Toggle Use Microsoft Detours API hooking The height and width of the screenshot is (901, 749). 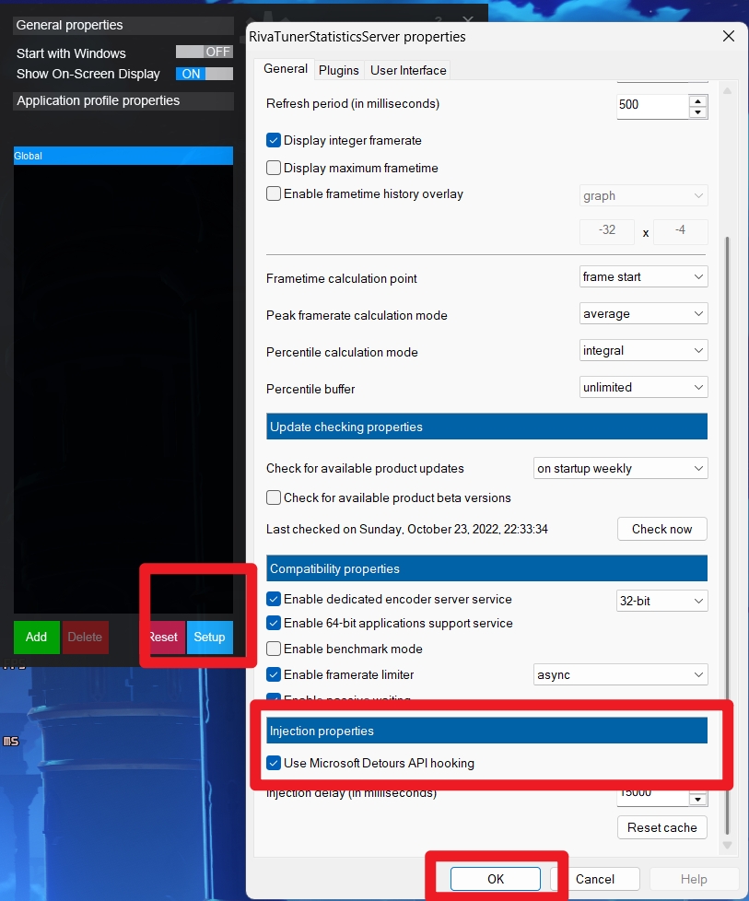point(274,763)
